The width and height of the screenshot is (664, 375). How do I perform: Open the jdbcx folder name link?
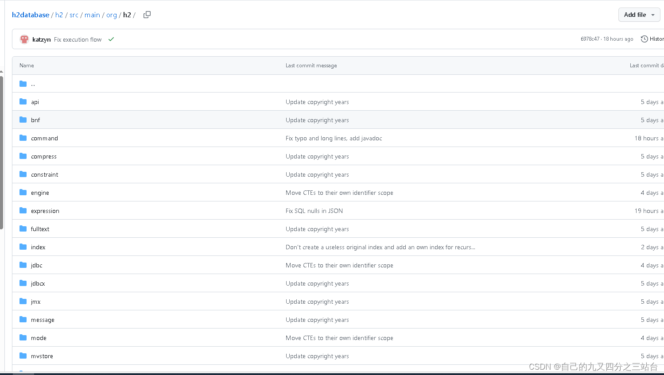38,283
